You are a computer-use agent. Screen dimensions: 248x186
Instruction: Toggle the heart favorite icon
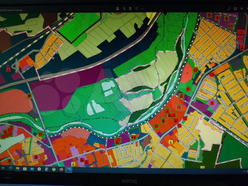(137, 8)
